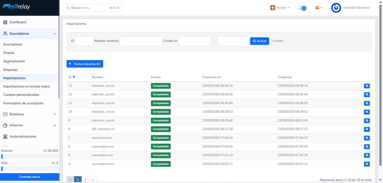This screenshot has height=183, width=383.
Task: View details of subscriptors.csv import
Action: tap(367, 147)
